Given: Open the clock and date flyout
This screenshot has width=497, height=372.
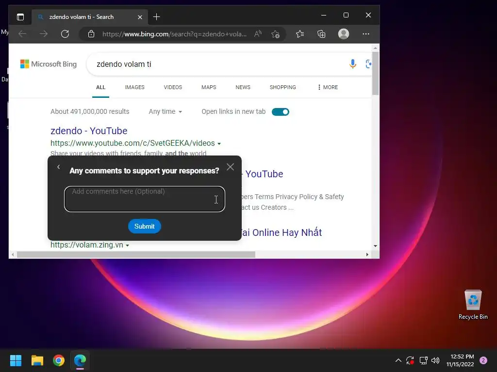Looking at the screenshot, I should (x=460, y=360).
